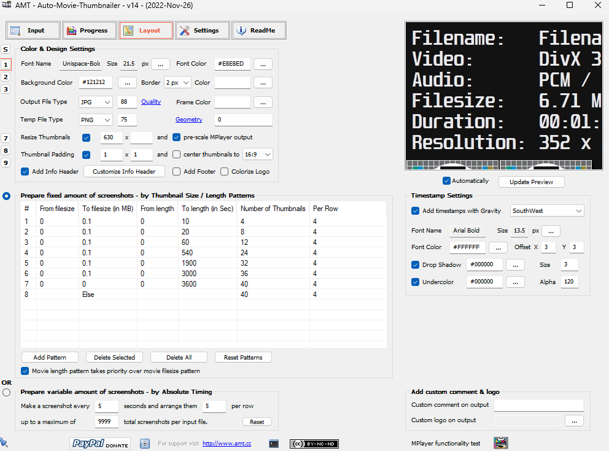Select layout preset slot S

(6, 49)
